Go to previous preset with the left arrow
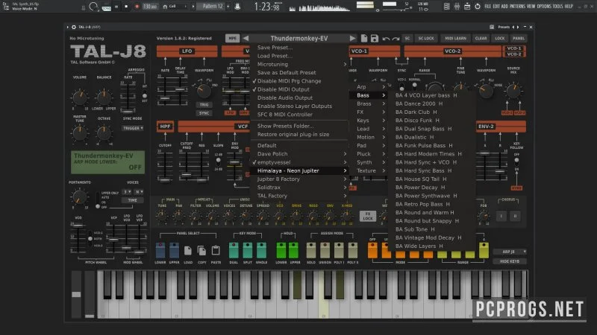 pyautogui.click(x=246, y=39)
